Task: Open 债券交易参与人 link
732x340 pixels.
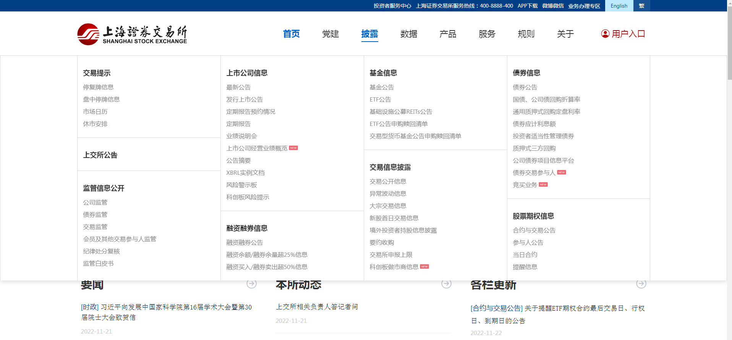Action: tap(534, 172)
